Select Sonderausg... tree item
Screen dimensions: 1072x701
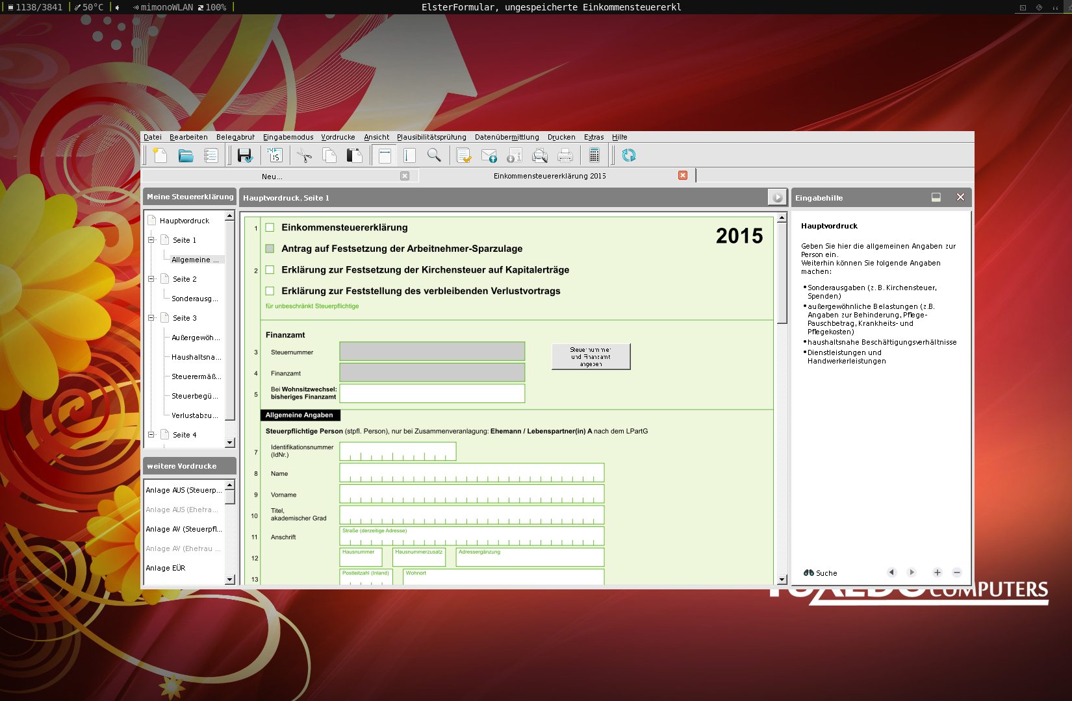click(195, 299)
